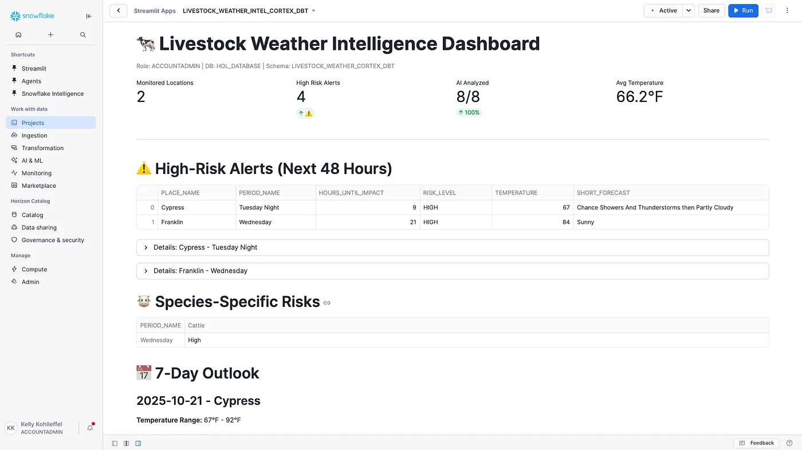Open Admin in sidebar
Viewport: 802px width, 450px height.
point(30,282)
